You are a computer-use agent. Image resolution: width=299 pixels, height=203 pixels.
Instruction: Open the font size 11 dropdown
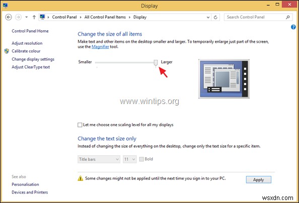130,159
